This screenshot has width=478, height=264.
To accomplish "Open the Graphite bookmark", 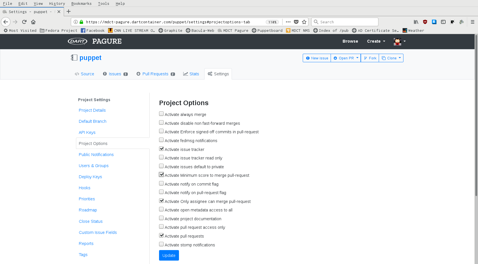I will click(x=170, y=30).
